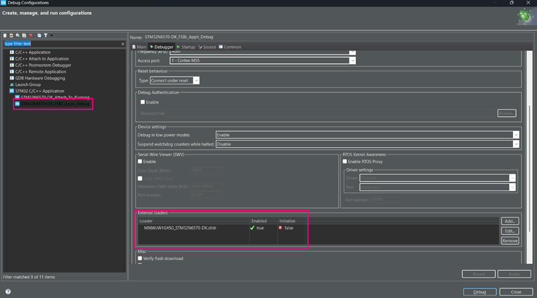Click the New launch configuration icon

click(x=5, y=35)
